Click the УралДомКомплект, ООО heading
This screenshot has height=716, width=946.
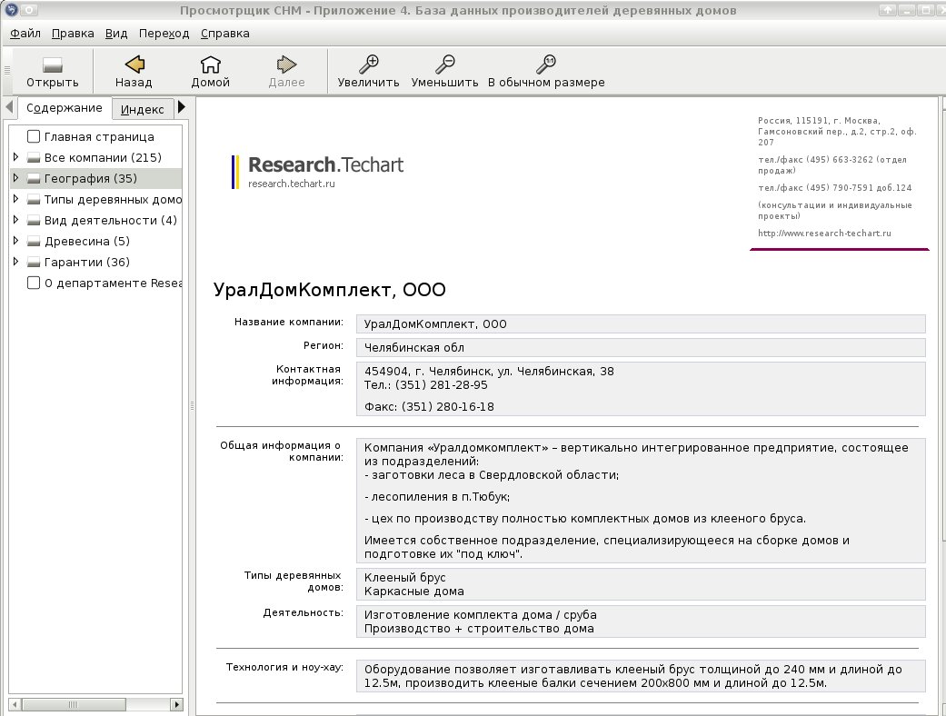pos(329,290)
